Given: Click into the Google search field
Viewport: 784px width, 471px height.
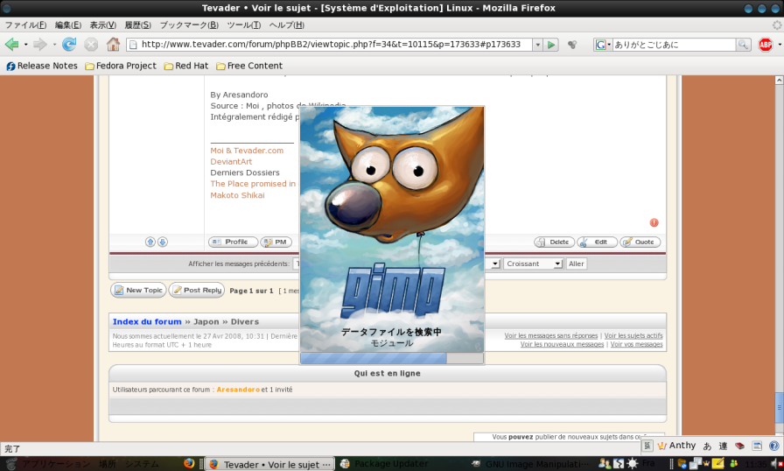Looking at the screenshot, I should (x=674, y=45).
